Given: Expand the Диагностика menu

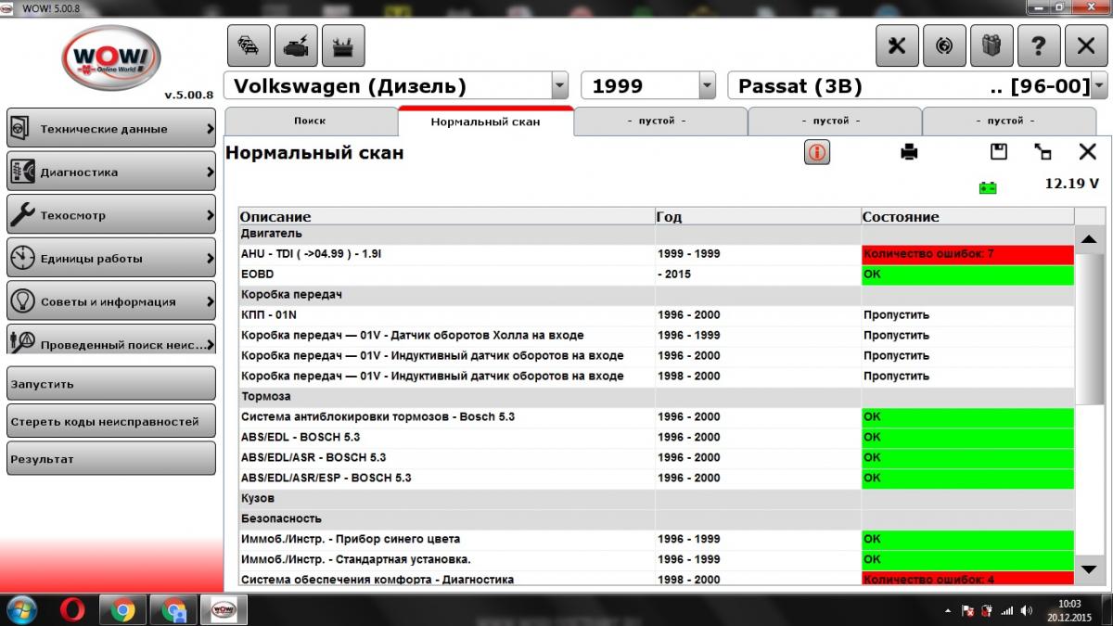Looking at the screenshot, I should click(x=111, y=172).
